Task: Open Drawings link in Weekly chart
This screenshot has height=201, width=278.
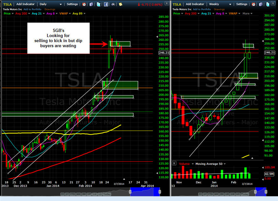Action: pyautogui.click(x=219, y=9)
